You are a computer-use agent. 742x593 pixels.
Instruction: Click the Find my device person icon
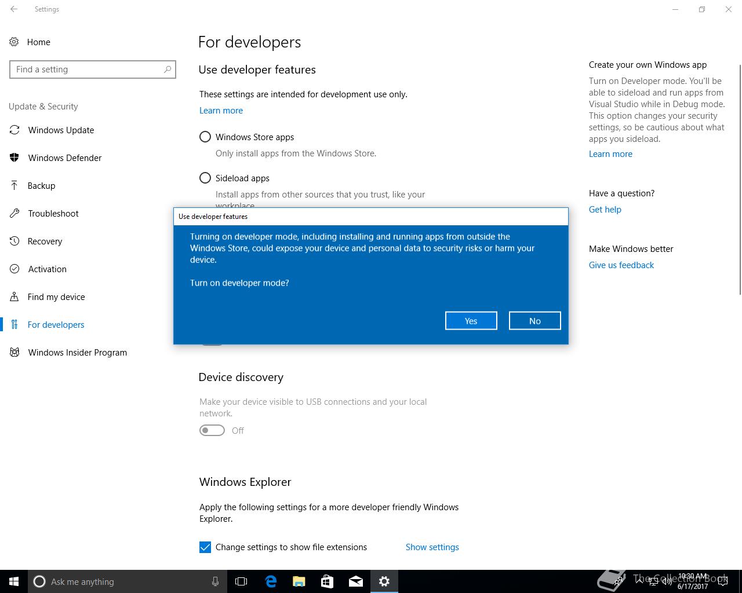coord(14,296)
